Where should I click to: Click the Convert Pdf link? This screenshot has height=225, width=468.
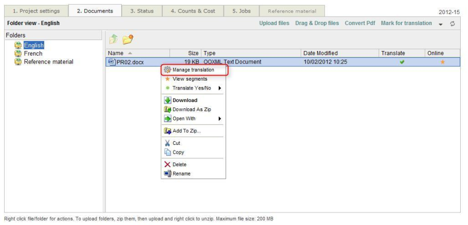click(359, 23)
